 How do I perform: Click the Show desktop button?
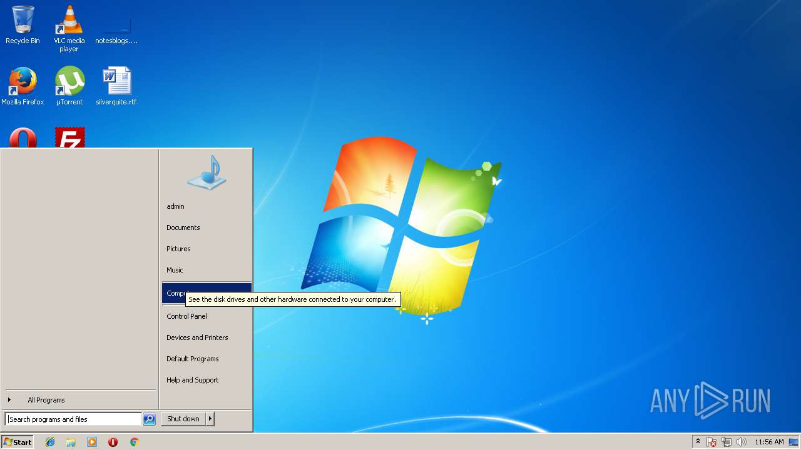tap(793, 442)
